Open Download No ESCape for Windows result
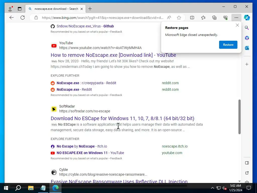Viewport: 257px width, 193px height. pyautogui.click(x=122, y=118)
